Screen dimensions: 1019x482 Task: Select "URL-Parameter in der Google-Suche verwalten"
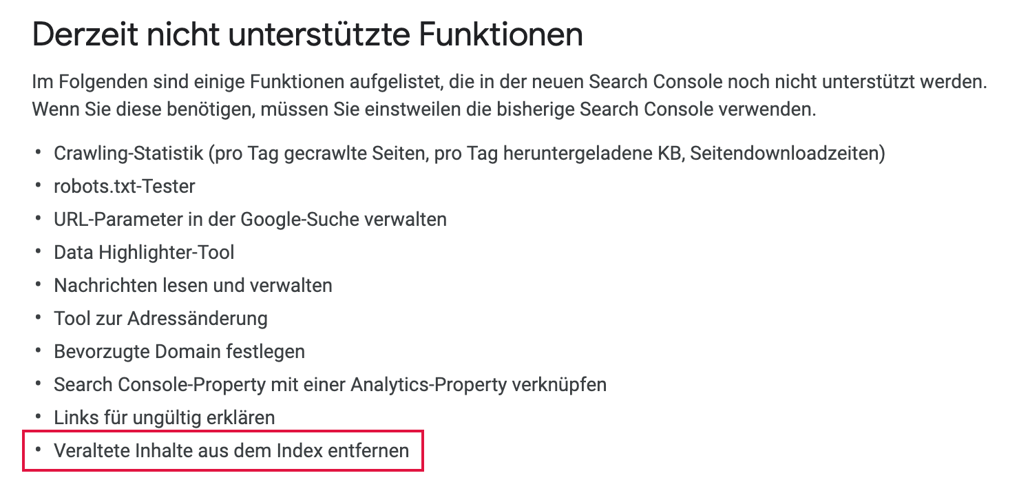(250, 219)
